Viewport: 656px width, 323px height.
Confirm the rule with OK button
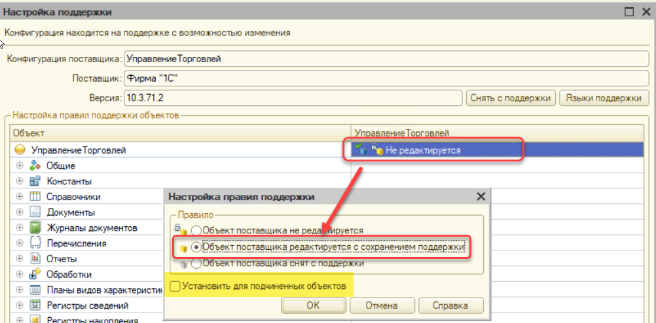coord(314,305)
